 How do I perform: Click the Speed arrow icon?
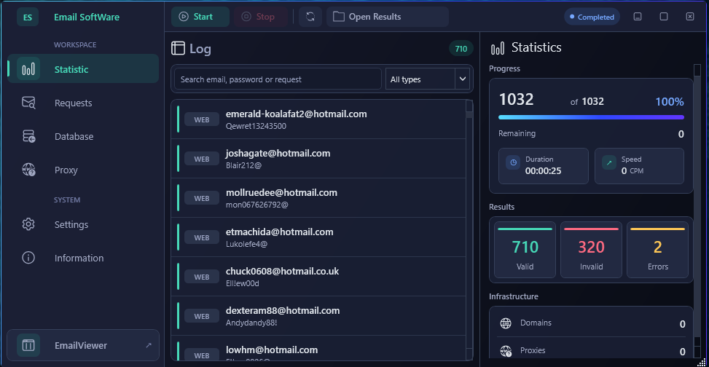(609, 162)
